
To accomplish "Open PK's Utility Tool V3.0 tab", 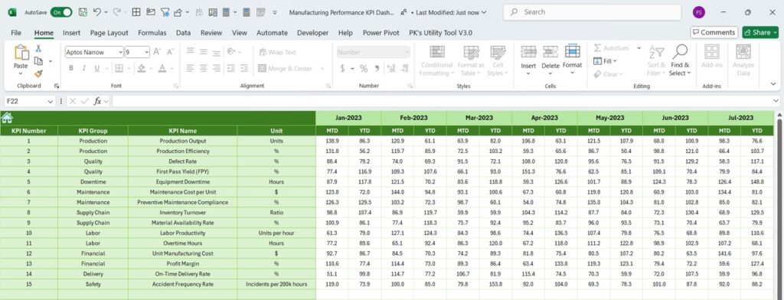I will (x=440, y=32).
